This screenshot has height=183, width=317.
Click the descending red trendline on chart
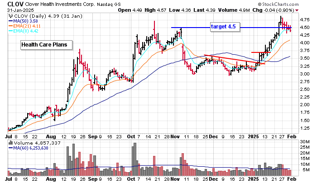click(235, 59)
